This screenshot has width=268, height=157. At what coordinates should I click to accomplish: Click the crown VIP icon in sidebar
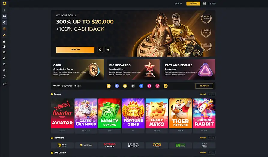pyautogui.click(x=4, y=58)
